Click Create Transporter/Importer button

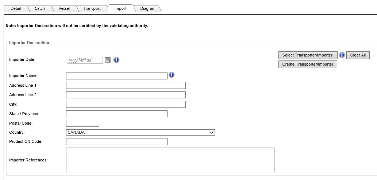[x=308, y=64]
